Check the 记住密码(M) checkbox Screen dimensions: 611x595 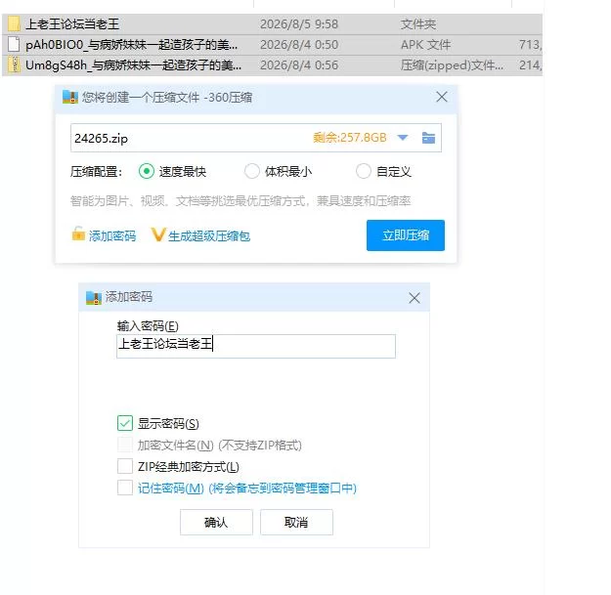coord(125,488)
